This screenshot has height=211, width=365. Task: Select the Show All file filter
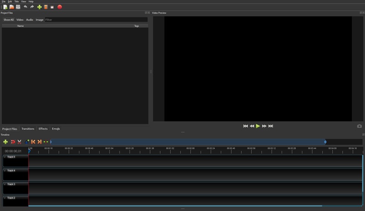click(x=9, y=20)
